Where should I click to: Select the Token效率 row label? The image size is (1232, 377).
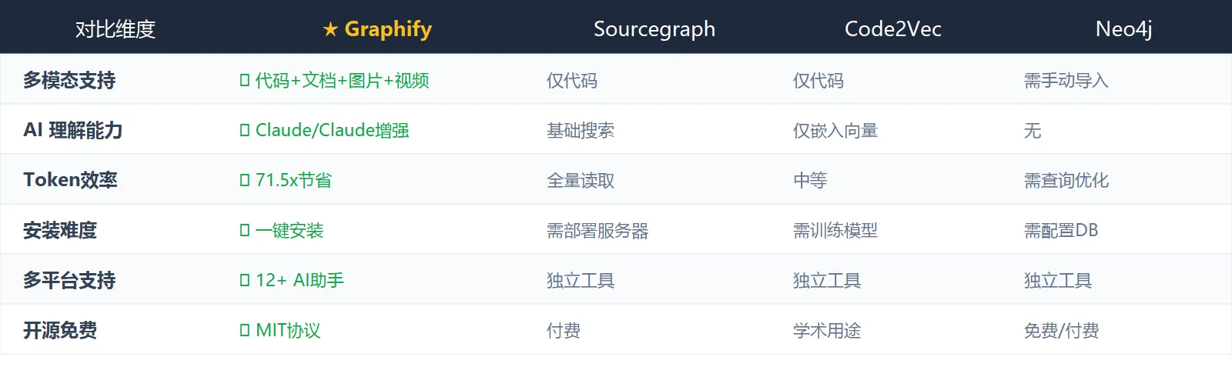click(70, 180)
